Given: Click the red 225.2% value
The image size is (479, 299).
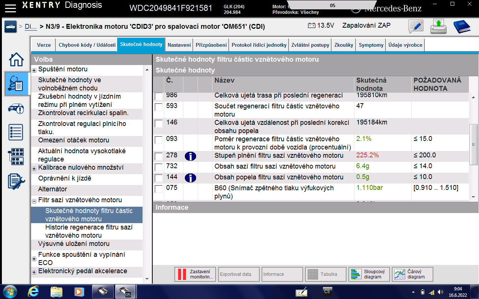Looking at the screenshot, I should 367,155.
